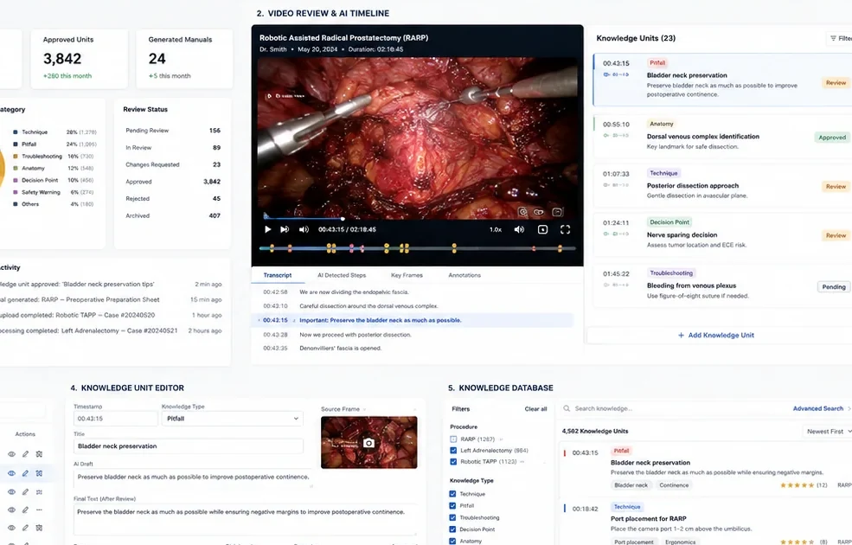Select the pink marker on the AI timeline

tap(351, 248)
